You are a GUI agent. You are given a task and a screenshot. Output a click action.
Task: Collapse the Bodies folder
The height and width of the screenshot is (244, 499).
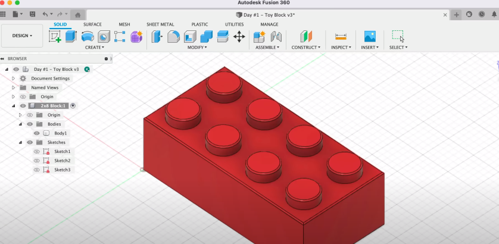click(20, 124)
